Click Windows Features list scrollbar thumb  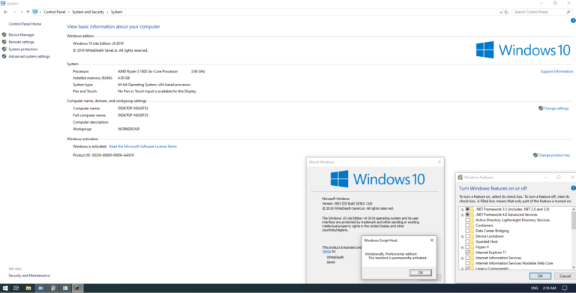574,220
